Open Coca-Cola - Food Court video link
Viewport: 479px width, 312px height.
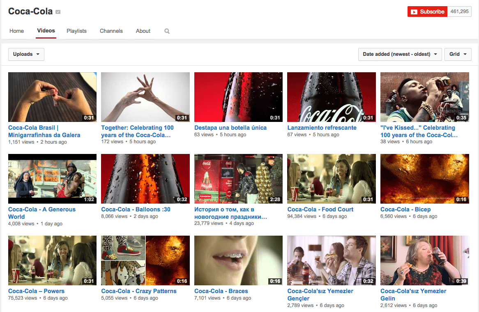click(x=320, y=209)
